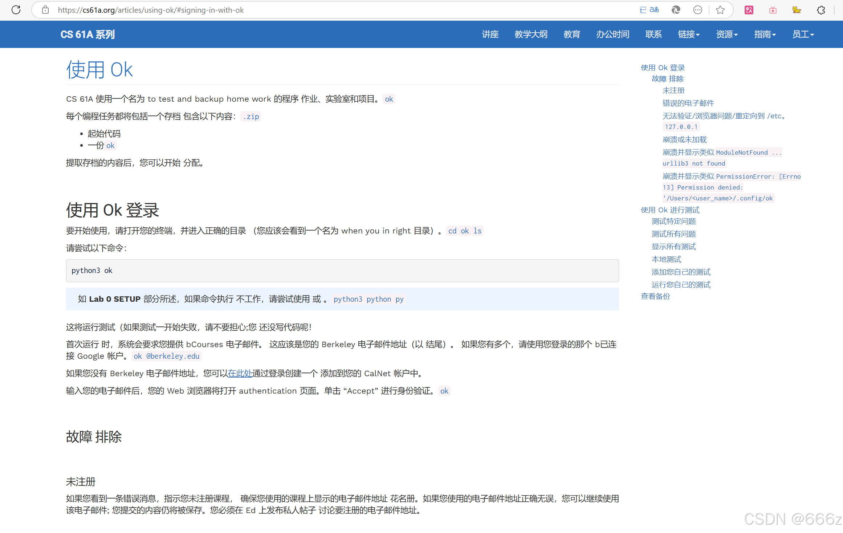
Task: Click the 在此处 hyperlink
Action: tap(240, 373)
